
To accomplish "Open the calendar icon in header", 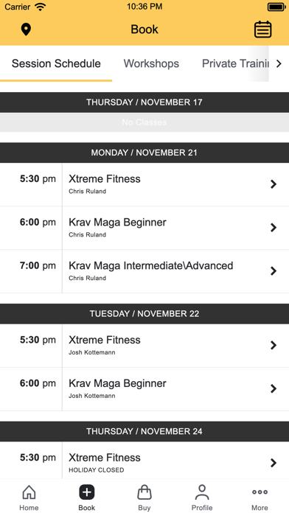I will point(262,29).
